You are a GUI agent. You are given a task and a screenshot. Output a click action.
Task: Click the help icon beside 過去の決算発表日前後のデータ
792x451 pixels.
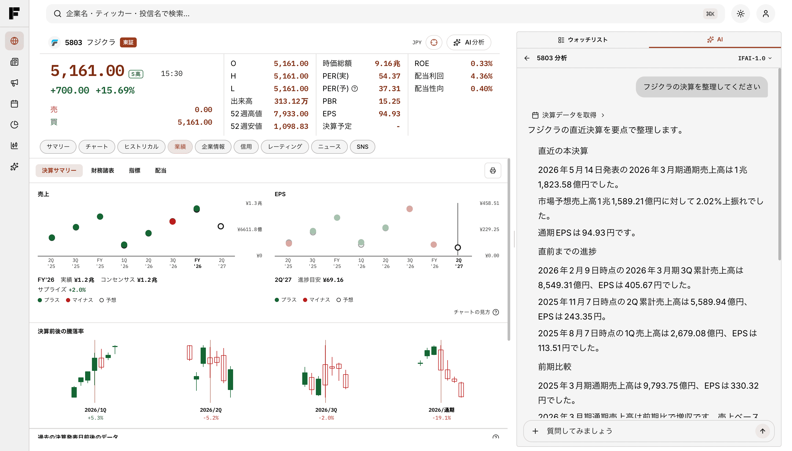tap(496, 437)
